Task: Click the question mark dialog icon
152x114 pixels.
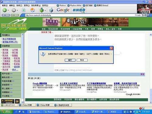Action: [43, 54]
